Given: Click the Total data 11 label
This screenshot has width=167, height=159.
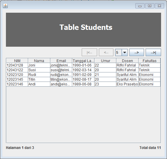Looking at the screenshot, I should [150, 148].
